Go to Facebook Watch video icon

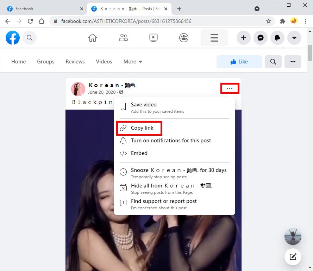154,38
